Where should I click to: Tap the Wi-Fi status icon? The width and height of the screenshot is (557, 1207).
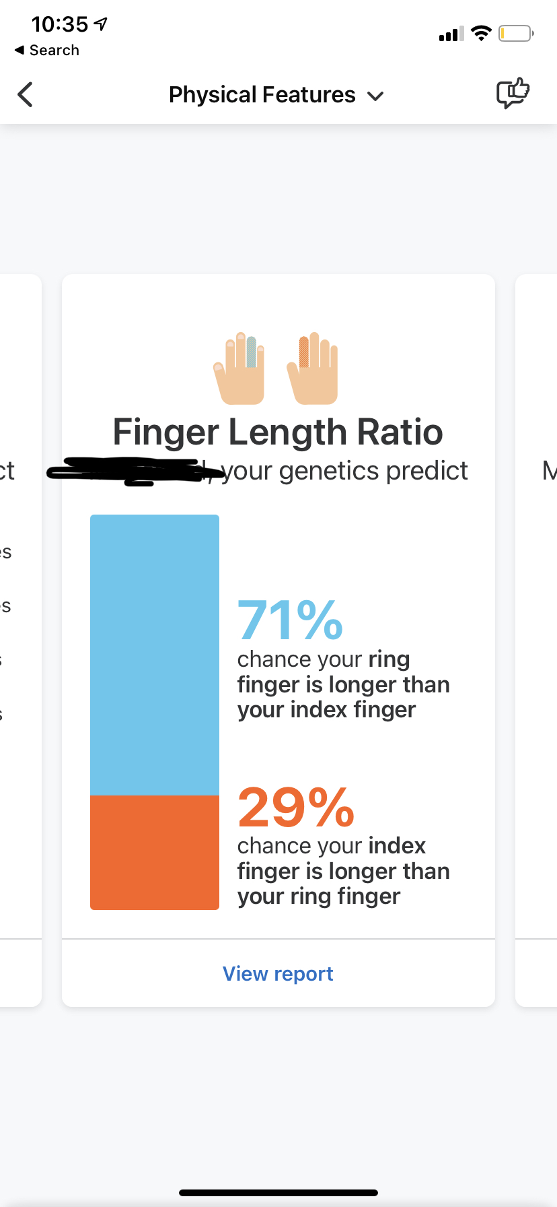pos(482,33)
